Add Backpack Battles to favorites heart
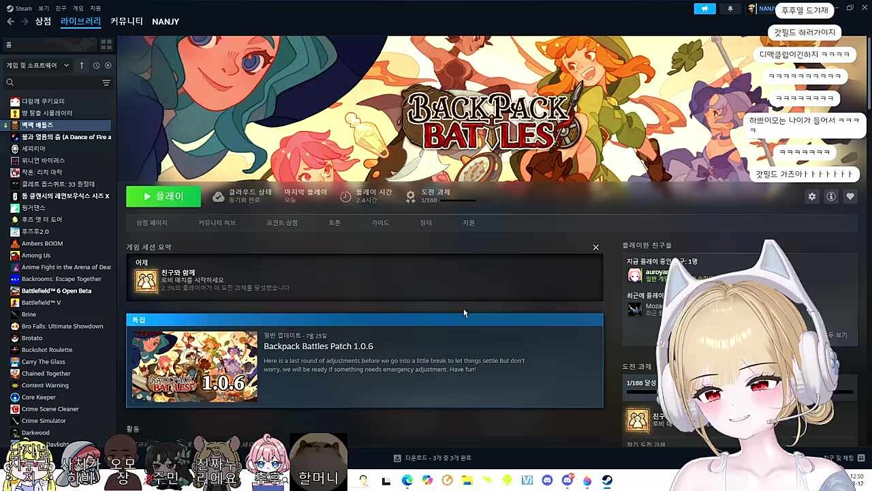 (850, 196)
